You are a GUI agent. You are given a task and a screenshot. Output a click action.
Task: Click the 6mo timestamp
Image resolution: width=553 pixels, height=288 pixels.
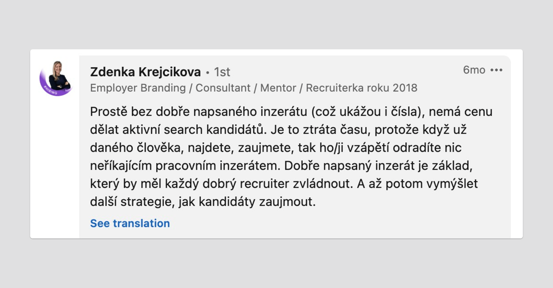point(474,70)
